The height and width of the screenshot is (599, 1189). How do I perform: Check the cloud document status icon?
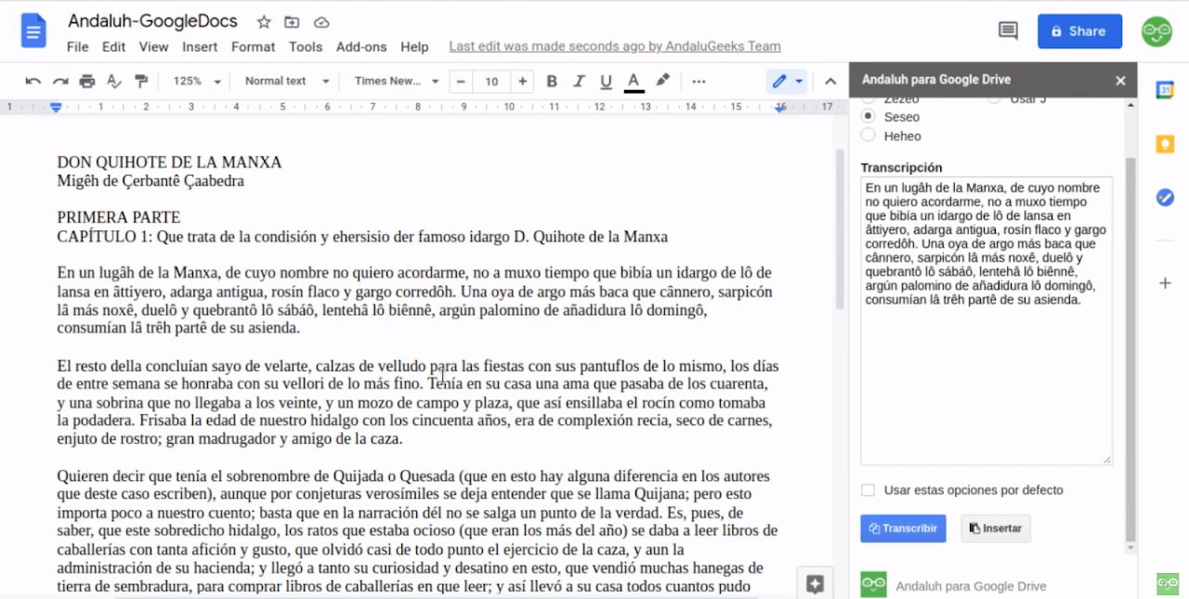321,21
